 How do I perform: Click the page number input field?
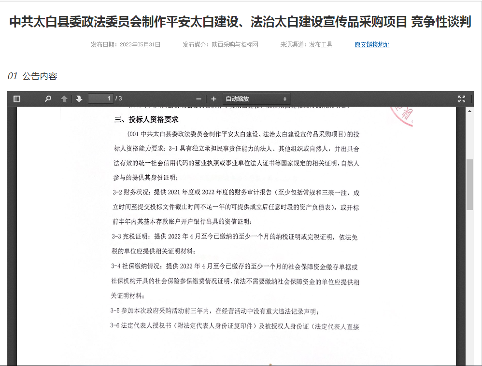101,99
